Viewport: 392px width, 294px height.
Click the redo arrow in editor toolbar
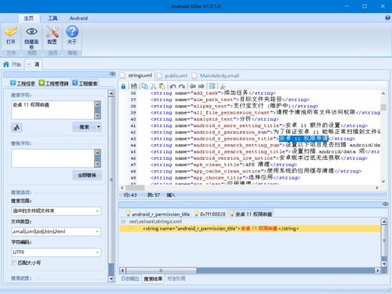point(182,86)
